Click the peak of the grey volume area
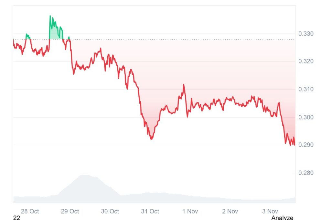Viewport: 331px width, 220px height. point(84,175)
